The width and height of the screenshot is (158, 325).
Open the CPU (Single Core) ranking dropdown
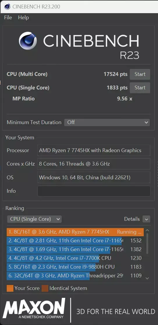pyautogui.click(x=34, y=219)
